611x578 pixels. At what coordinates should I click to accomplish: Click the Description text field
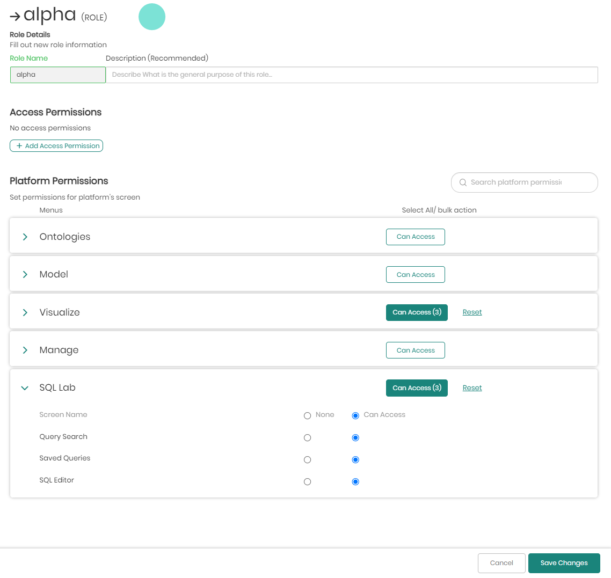pyautogui.click(x=352, y=75)
